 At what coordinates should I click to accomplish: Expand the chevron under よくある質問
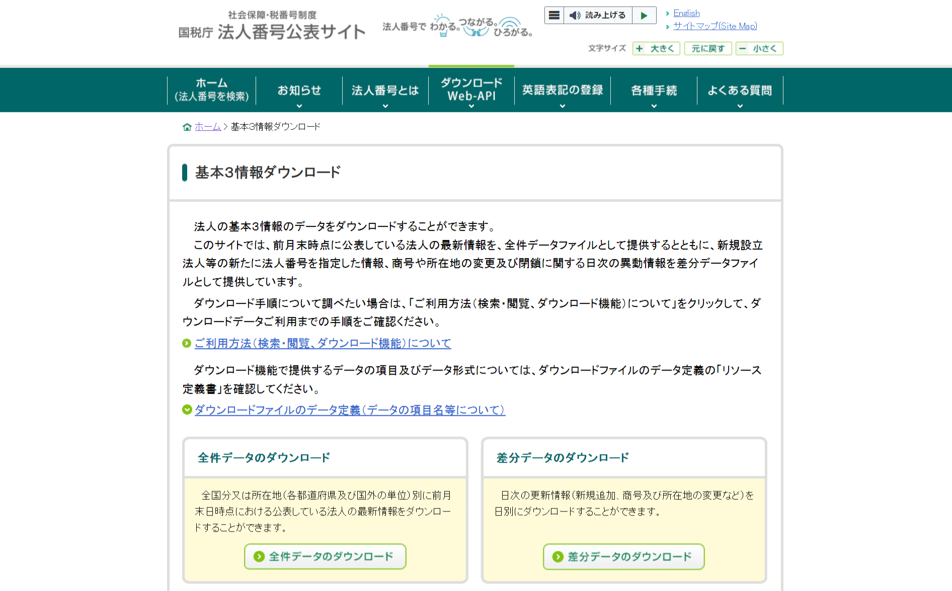coord(740,106)
